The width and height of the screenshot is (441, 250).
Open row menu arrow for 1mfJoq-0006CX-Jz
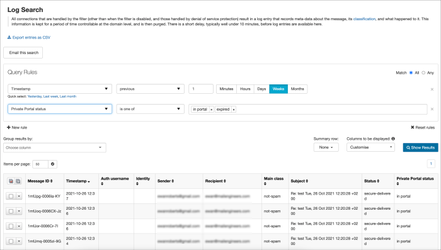pyautogui.click(x=19, y=211)
